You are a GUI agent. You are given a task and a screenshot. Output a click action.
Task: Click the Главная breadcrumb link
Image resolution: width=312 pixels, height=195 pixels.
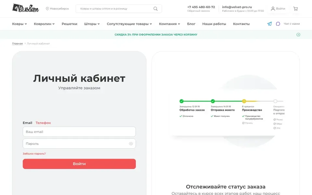coord(18,44)
